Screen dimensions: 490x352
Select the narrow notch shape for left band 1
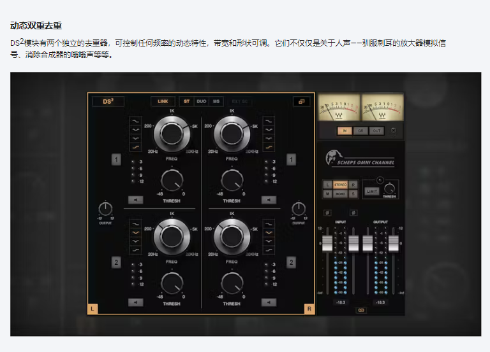tap(136, 138)
